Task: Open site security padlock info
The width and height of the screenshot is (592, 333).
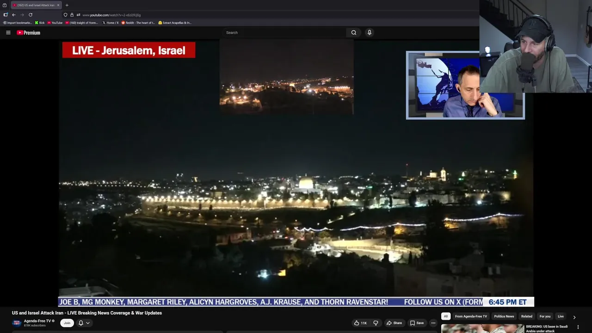Action: [x=72, y=15]
